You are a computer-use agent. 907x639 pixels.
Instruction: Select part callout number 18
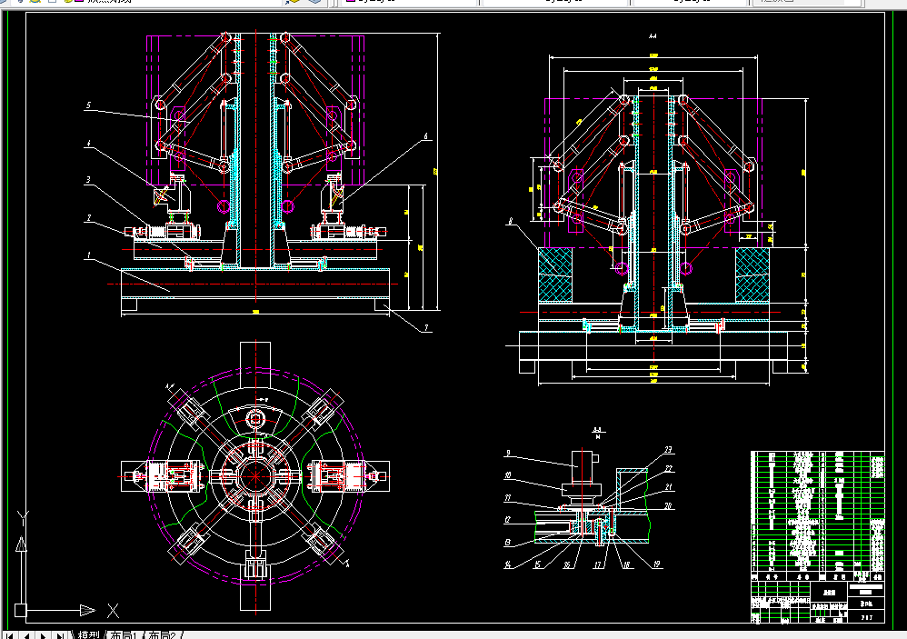pyautogui.click(x=626, y=564)
